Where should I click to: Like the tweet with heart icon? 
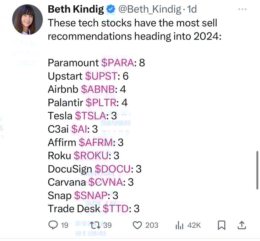tap(137, 225)
